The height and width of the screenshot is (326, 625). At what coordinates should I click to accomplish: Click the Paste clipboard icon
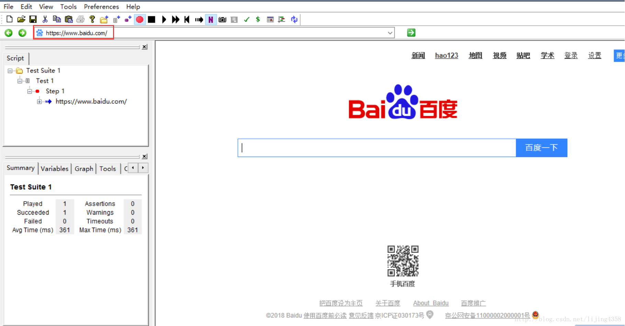[69, 19]
